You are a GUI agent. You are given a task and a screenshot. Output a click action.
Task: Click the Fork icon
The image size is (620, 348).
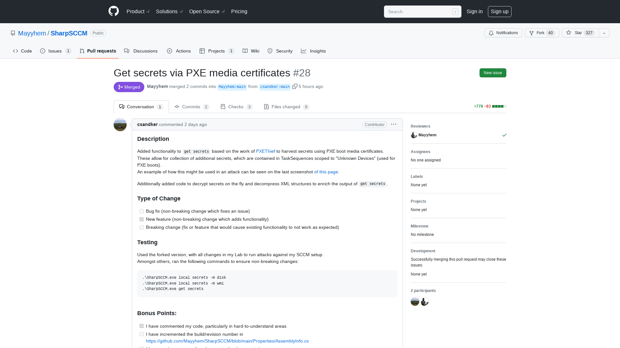pyautogui.click(x=532, y=33)
